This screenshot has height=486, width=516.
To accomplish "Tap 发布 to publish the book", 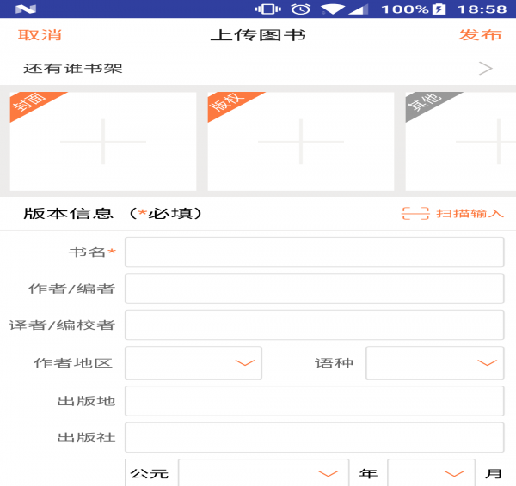I will coord(480,35).
